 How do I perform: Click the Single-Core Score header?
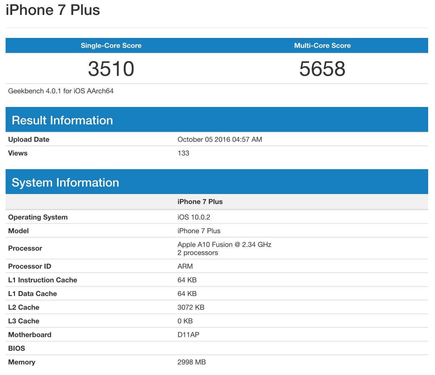point(111,46)
